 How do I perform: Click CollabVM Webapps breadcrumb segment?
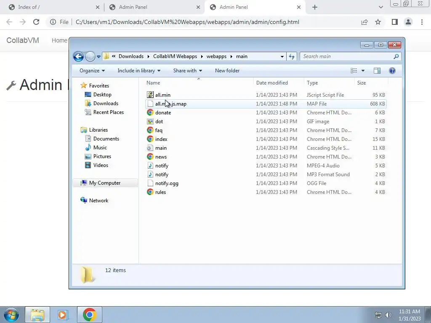tap(175, 56)
